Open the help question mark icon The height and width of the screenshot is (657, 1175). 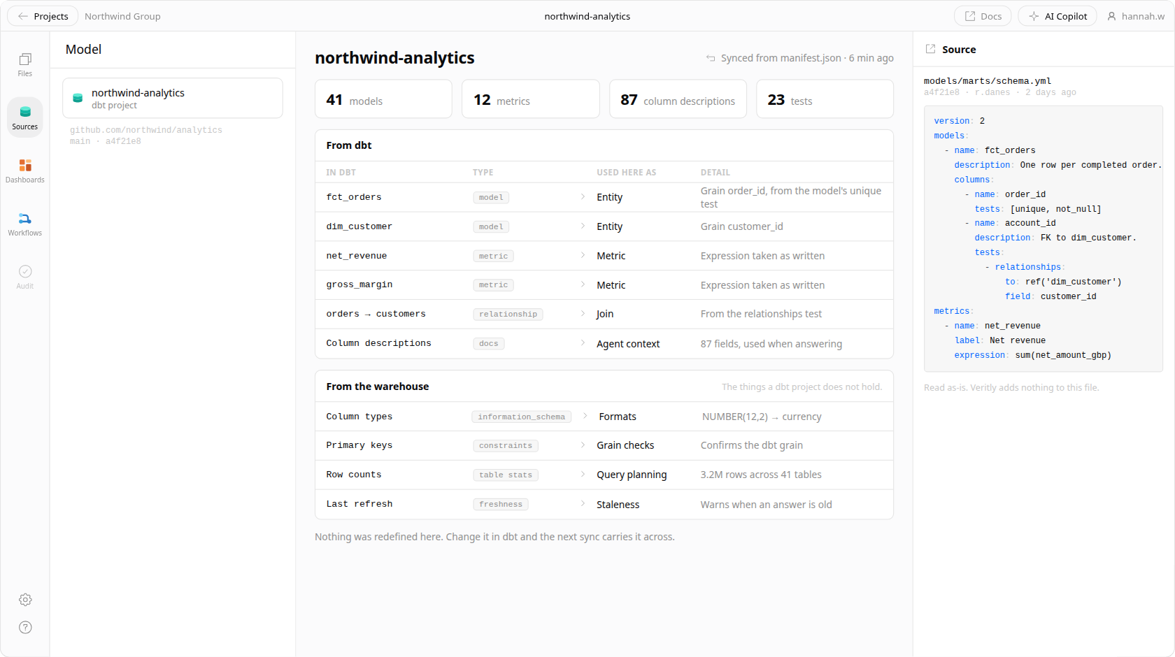25,627
